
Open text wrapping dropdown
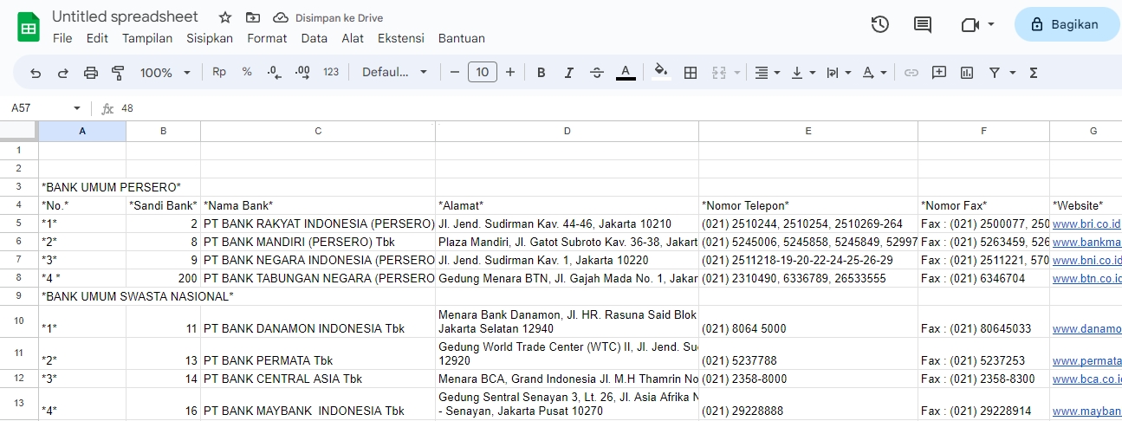point(839,73)
